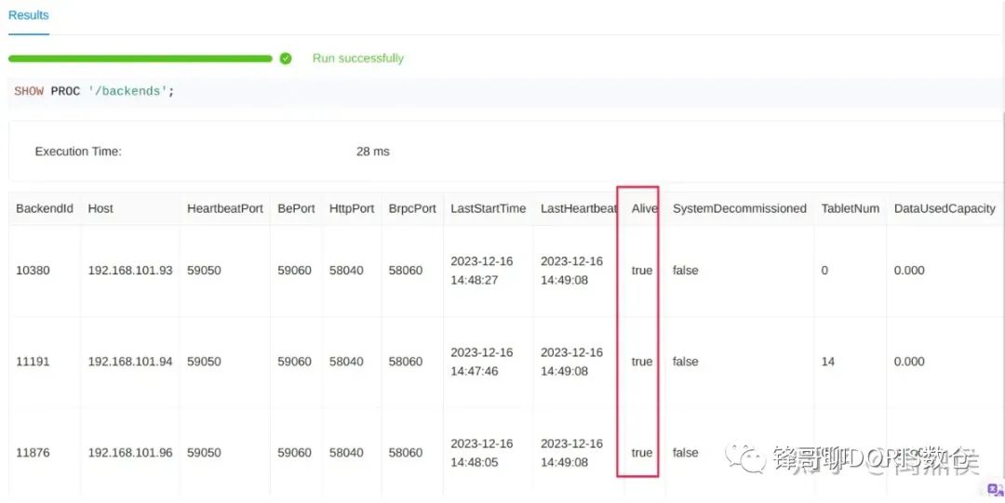
Task: Click the Run successfully status text
Action: pyautogui.click(x=357, y=59)
